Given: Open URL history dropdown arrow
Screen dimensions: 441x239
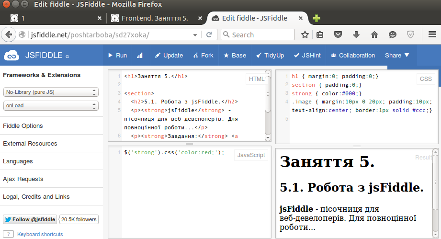Looking at the screenshot, I should tap(195, 35).
